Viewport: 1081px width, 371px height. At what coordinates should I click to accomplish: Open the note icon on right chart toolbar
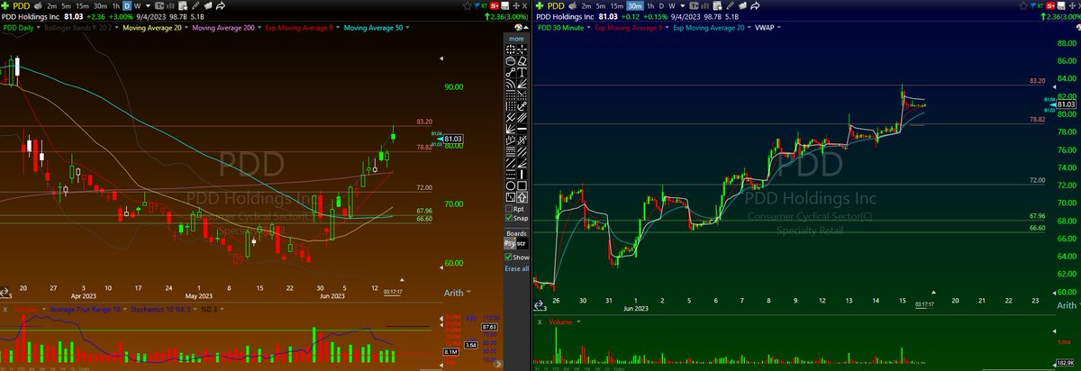click(742, 6)
